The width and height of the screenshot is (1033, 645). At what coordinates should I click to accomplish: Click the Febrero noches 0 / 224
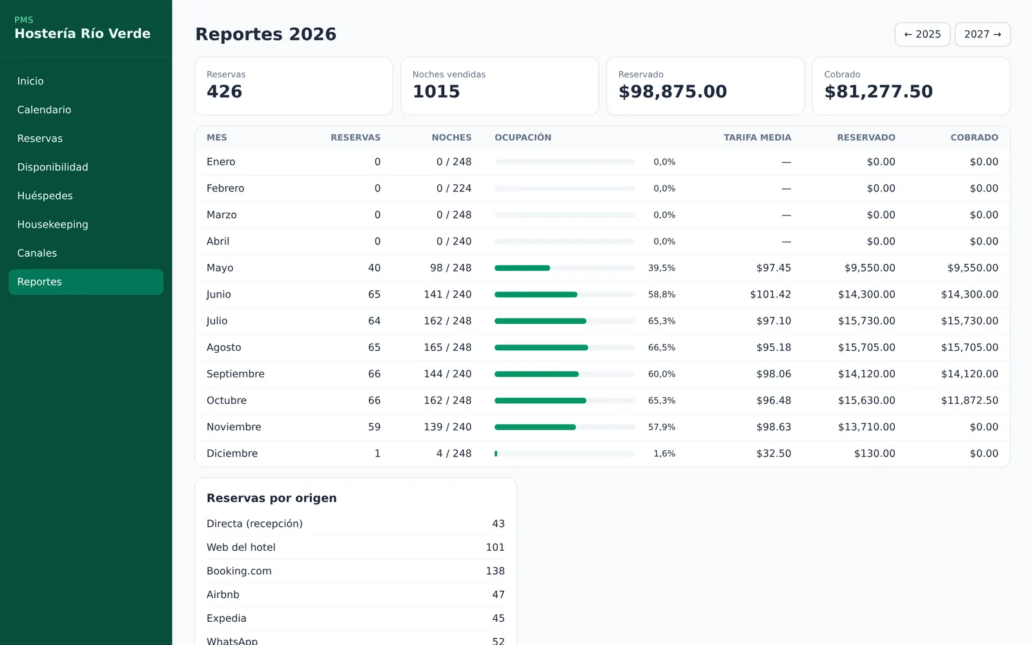pyautogui.click(x=454, y=188)
